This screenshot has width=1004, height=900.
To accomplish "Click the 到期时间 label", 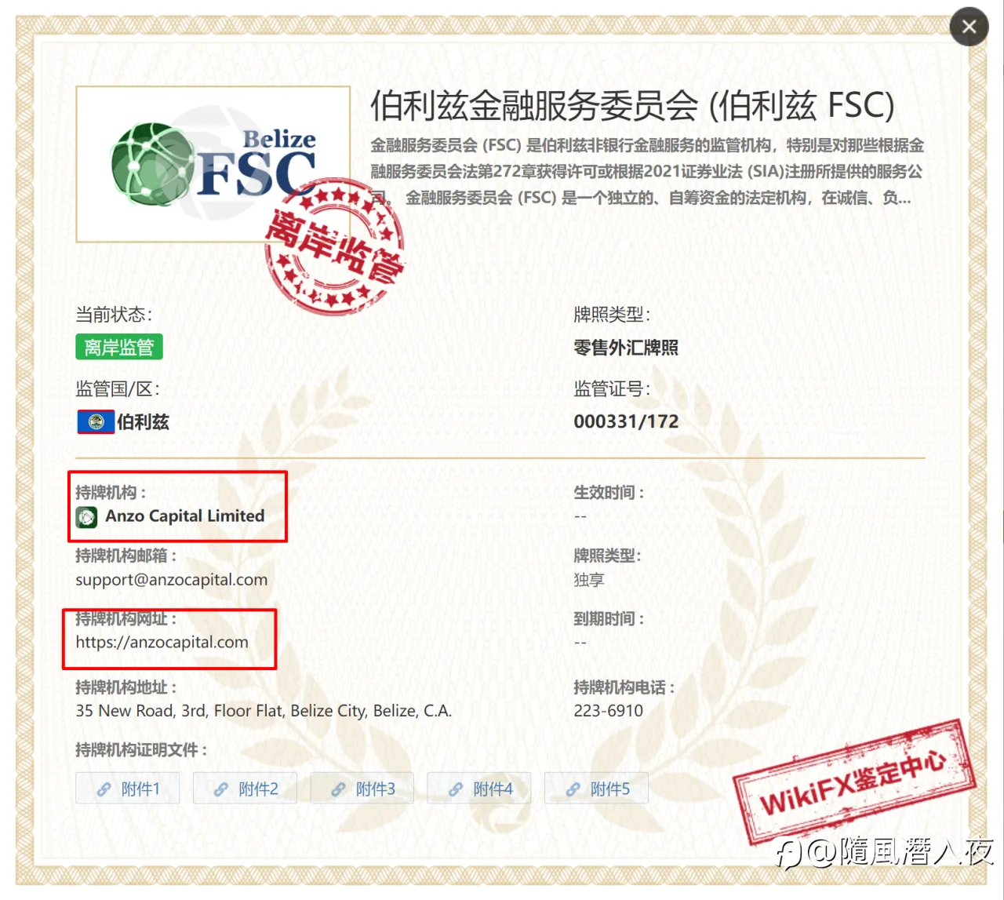I will pos(609,619).
